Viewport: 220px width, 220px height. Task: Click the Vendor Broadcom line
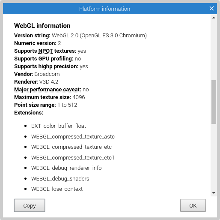coord(37,74)
